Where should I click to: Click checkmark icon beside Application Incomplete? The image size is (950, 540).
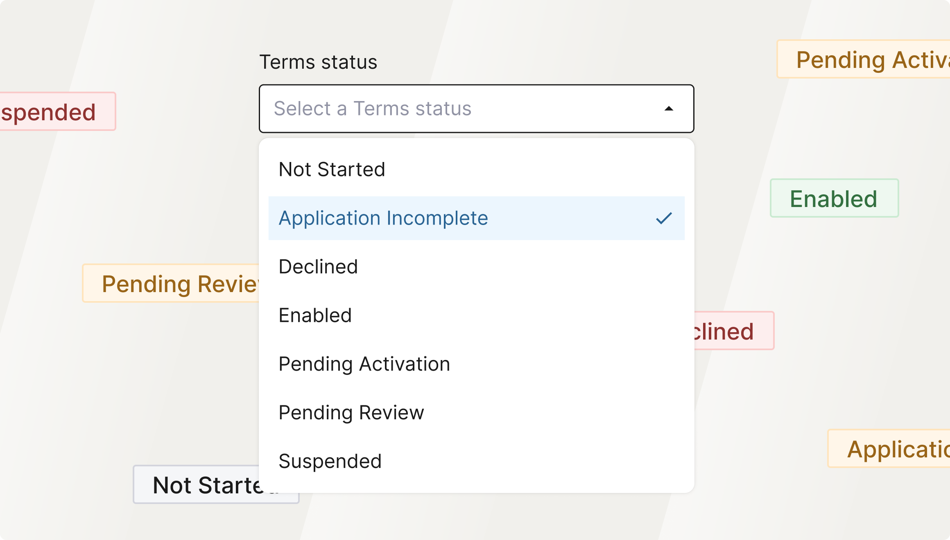click(664, 218)
